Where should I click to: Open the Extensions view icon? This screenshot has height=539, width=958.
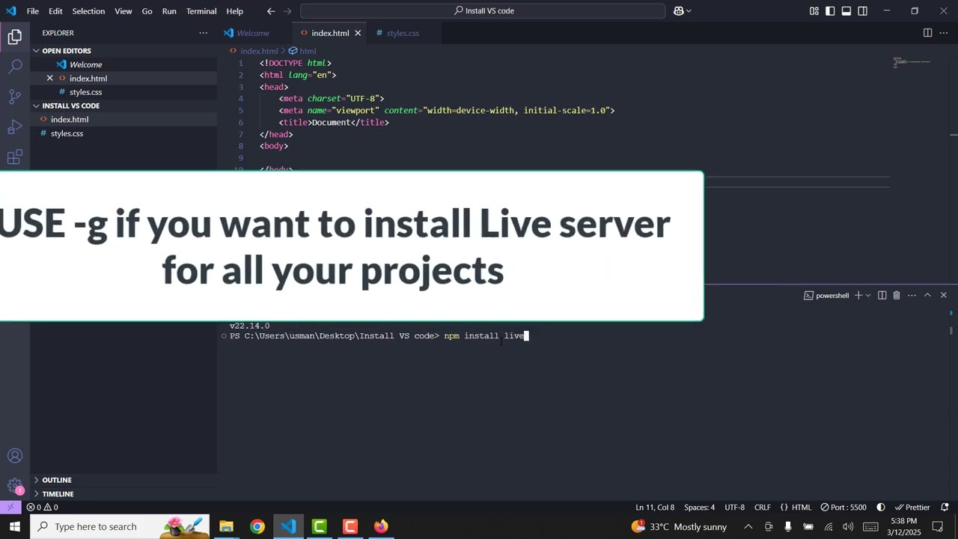pyautogui.click(x=15, y=156)
